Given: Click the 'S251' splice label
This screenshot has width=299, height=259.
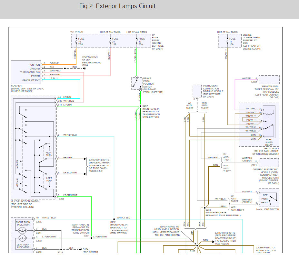Looking at the screenshot, I should pyautogui.click(x=87, y=236).
